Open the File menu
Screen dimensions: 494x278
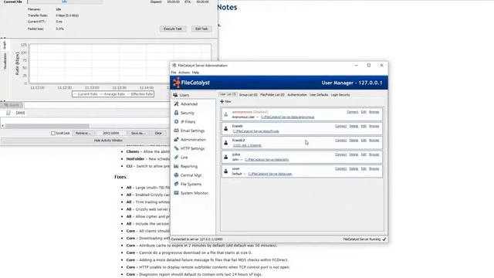coord(174,73)
